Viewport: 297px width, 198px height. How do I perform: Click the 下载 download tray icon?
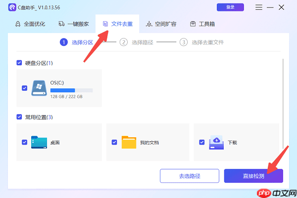point(216,143)
